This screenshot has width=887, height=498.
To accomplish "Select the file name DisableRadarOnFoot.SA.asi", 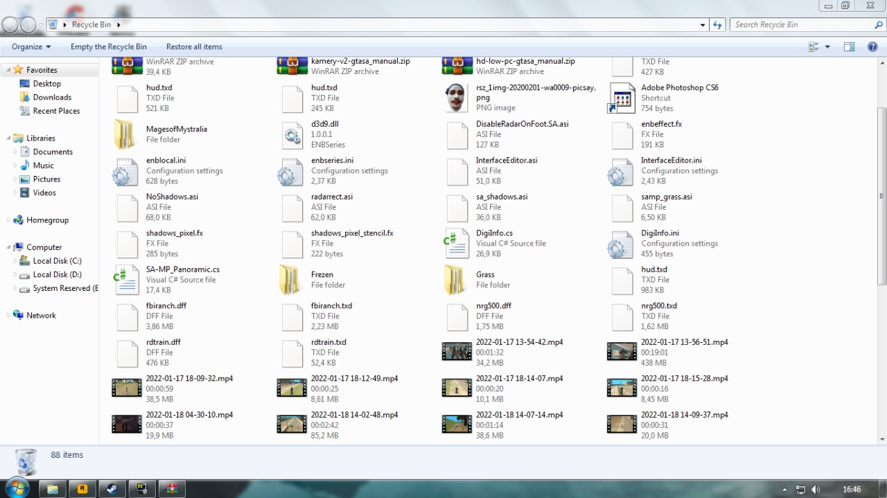I will [522, 124].
